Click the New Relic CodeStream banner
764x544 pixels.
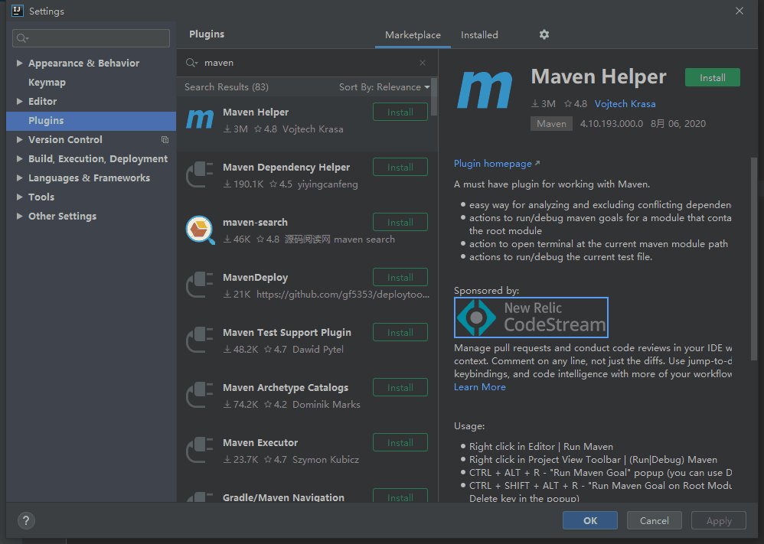click(x=531, y=317)
